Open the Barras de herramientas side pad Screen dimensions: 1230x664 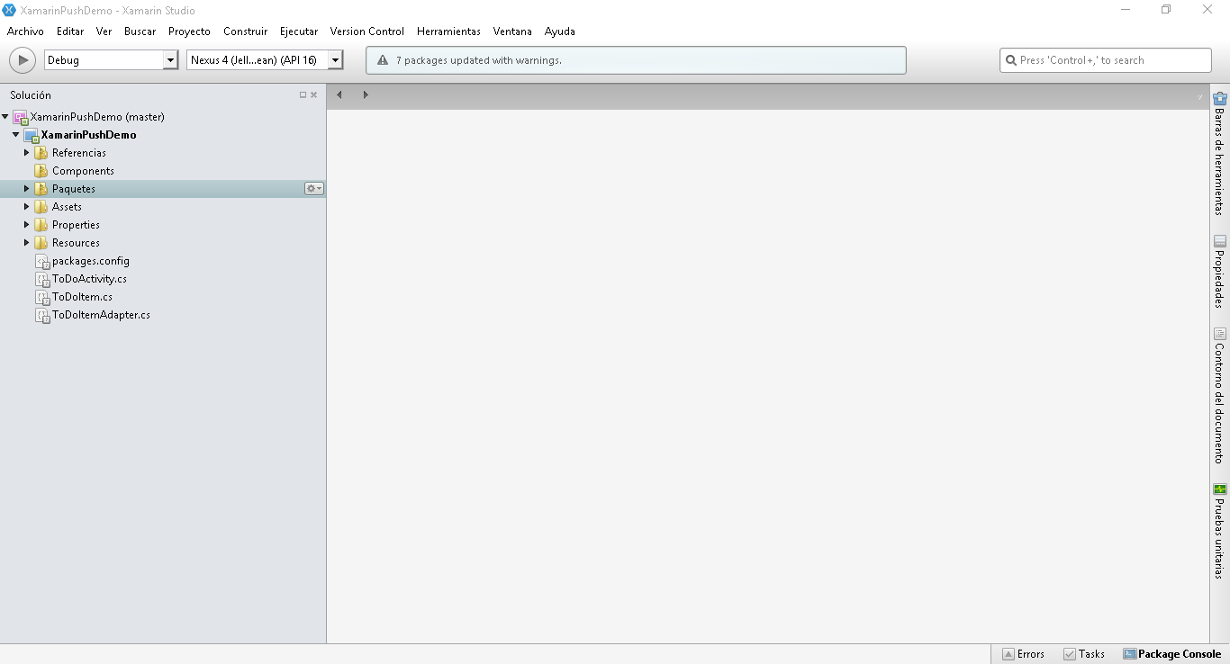click(x=1220, y=153)
